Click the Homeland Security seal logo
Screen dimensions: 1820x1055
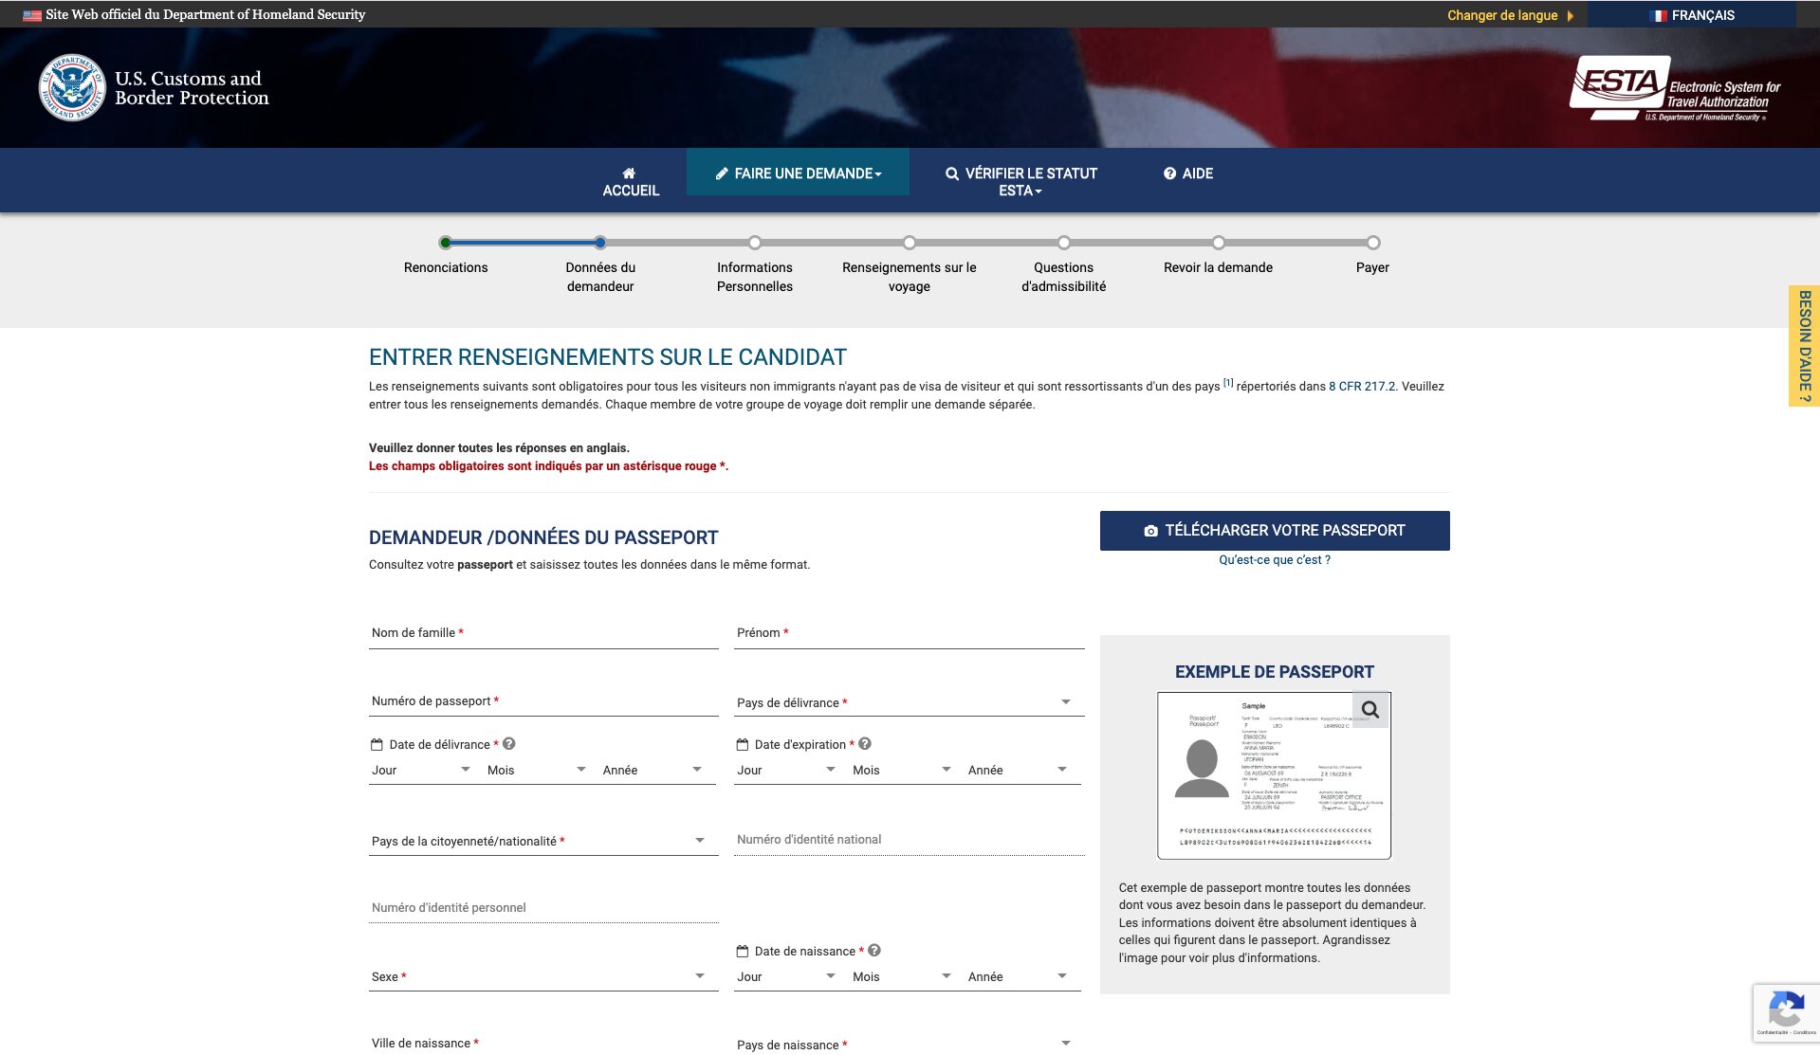[72, 88]
